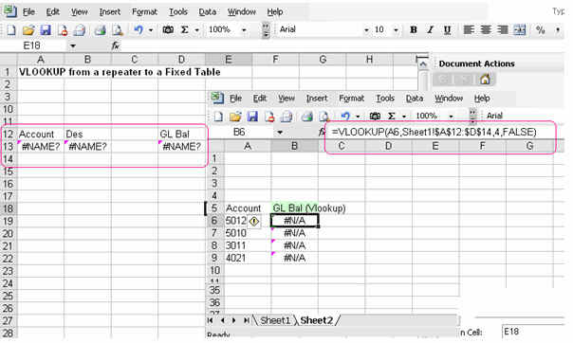Open file using the folder icon
Image resolution: width=573 pixels, height=343 pixels.
[x=28, y=30]
